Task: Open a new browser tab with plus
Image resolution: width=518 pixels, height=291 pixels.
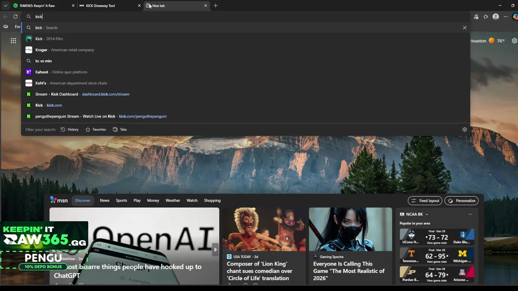Action: click(215, 6)
